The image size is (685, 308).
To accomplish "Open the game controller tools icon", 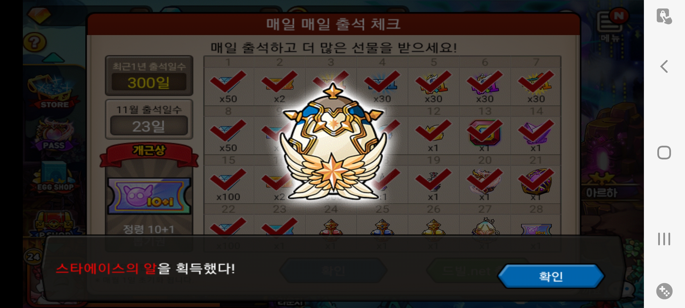I will 664,291.
